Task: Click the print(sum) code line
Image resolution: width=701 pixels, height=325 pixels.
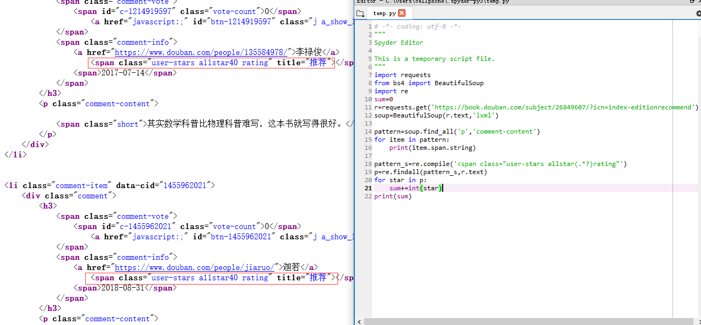Action: click(x=393, y=196)
